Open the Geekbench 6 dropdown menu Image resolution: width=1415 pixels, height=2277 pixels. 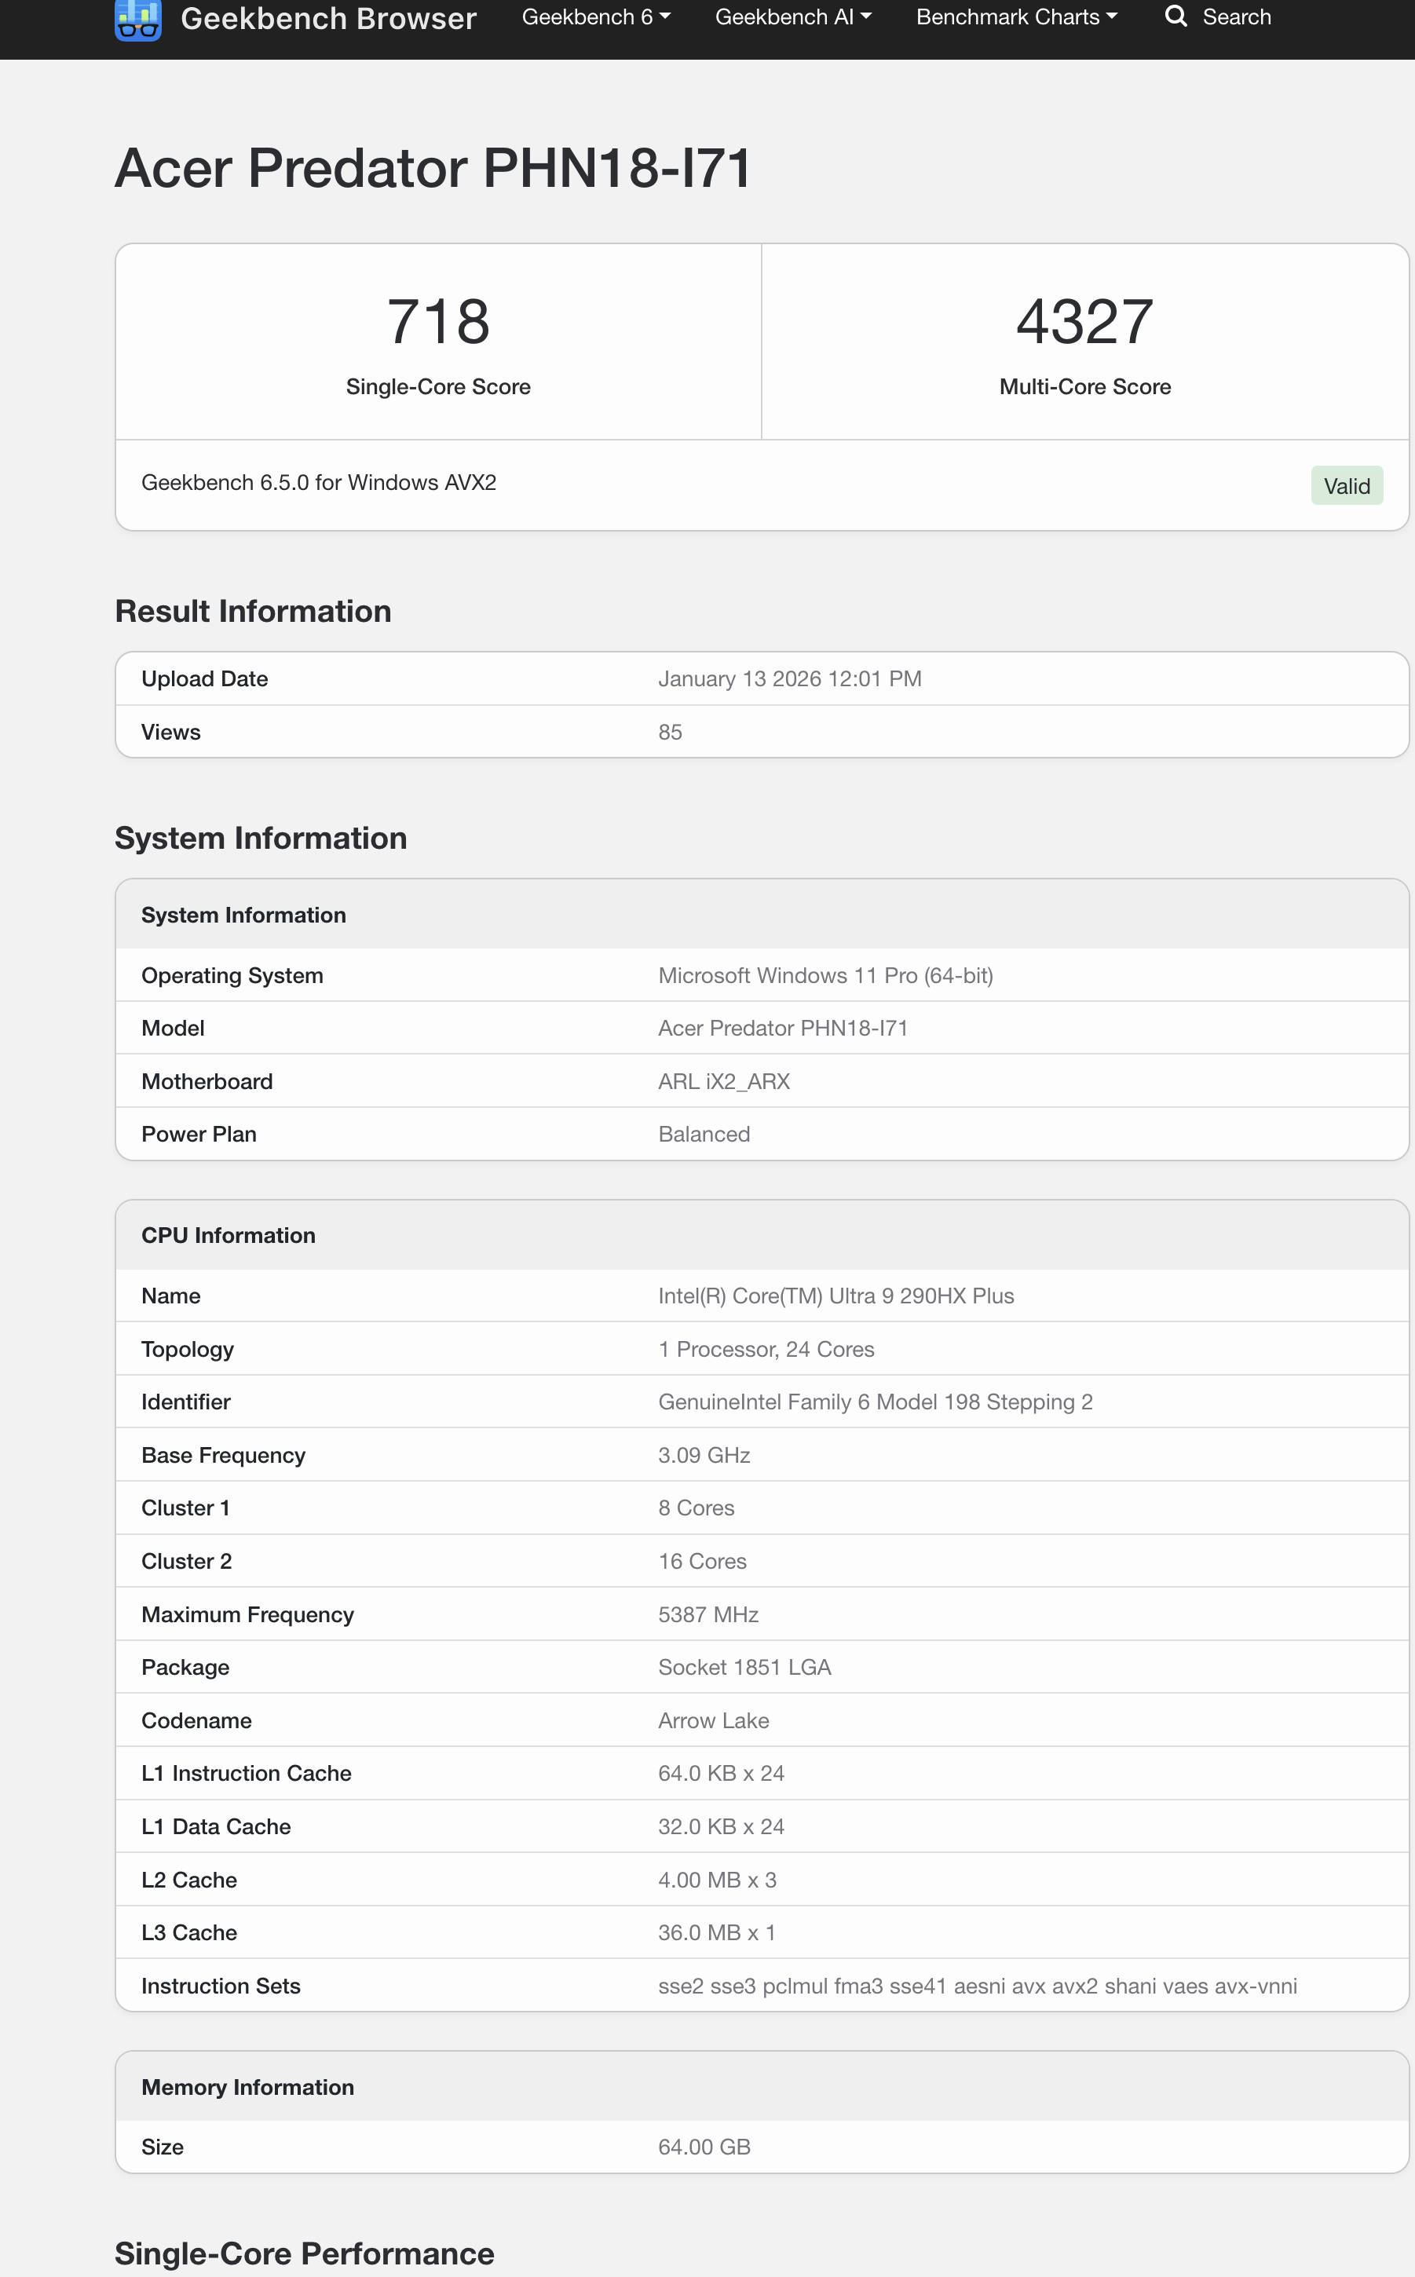tap(596, 16)
